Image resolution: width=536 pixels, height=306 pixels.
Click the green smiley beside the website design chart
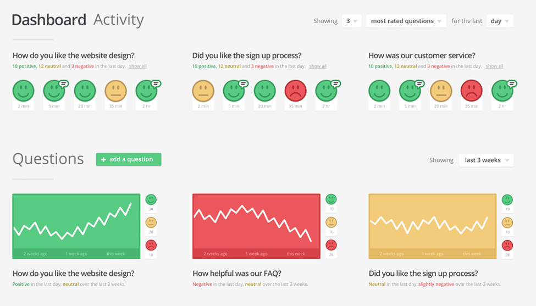151,199
